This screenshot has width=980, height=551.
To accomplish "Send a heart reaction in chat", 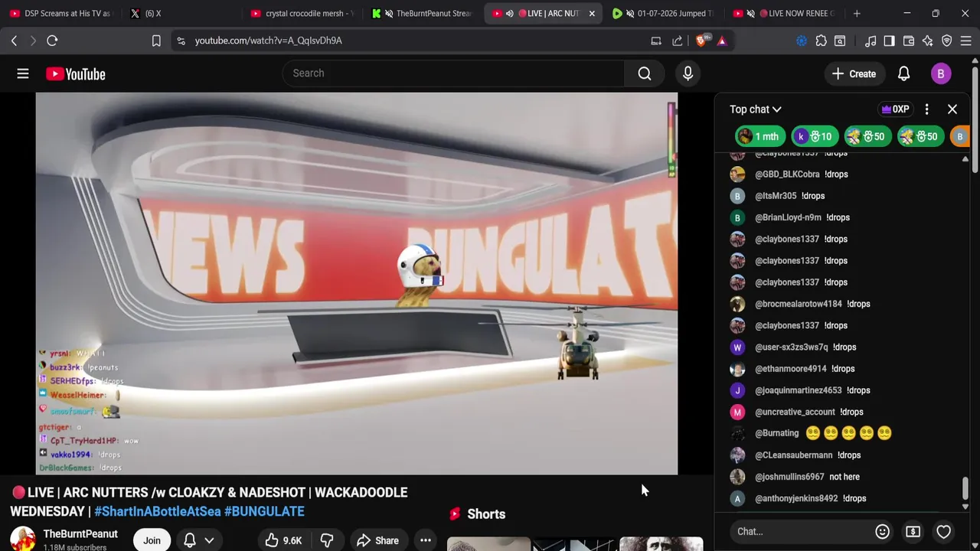I will click(x=943, y=531).
